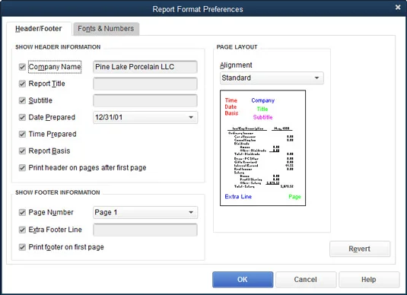
Task: Click the Report Title text field
Action: 145,84
